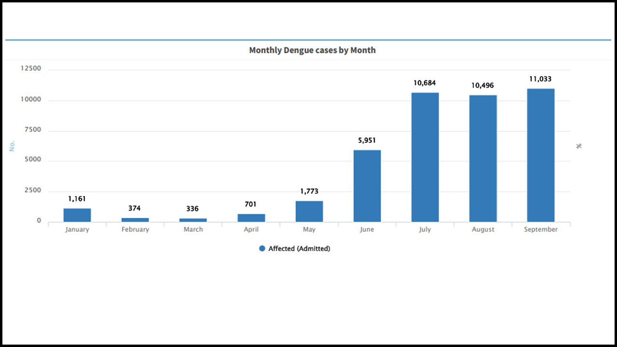Viewport: 617px width, 347px height.
Task: Click the July bar
Action: 425,157
